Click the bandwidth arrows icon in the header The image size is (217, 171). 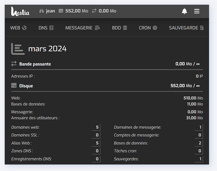click(x=94, y=11)
